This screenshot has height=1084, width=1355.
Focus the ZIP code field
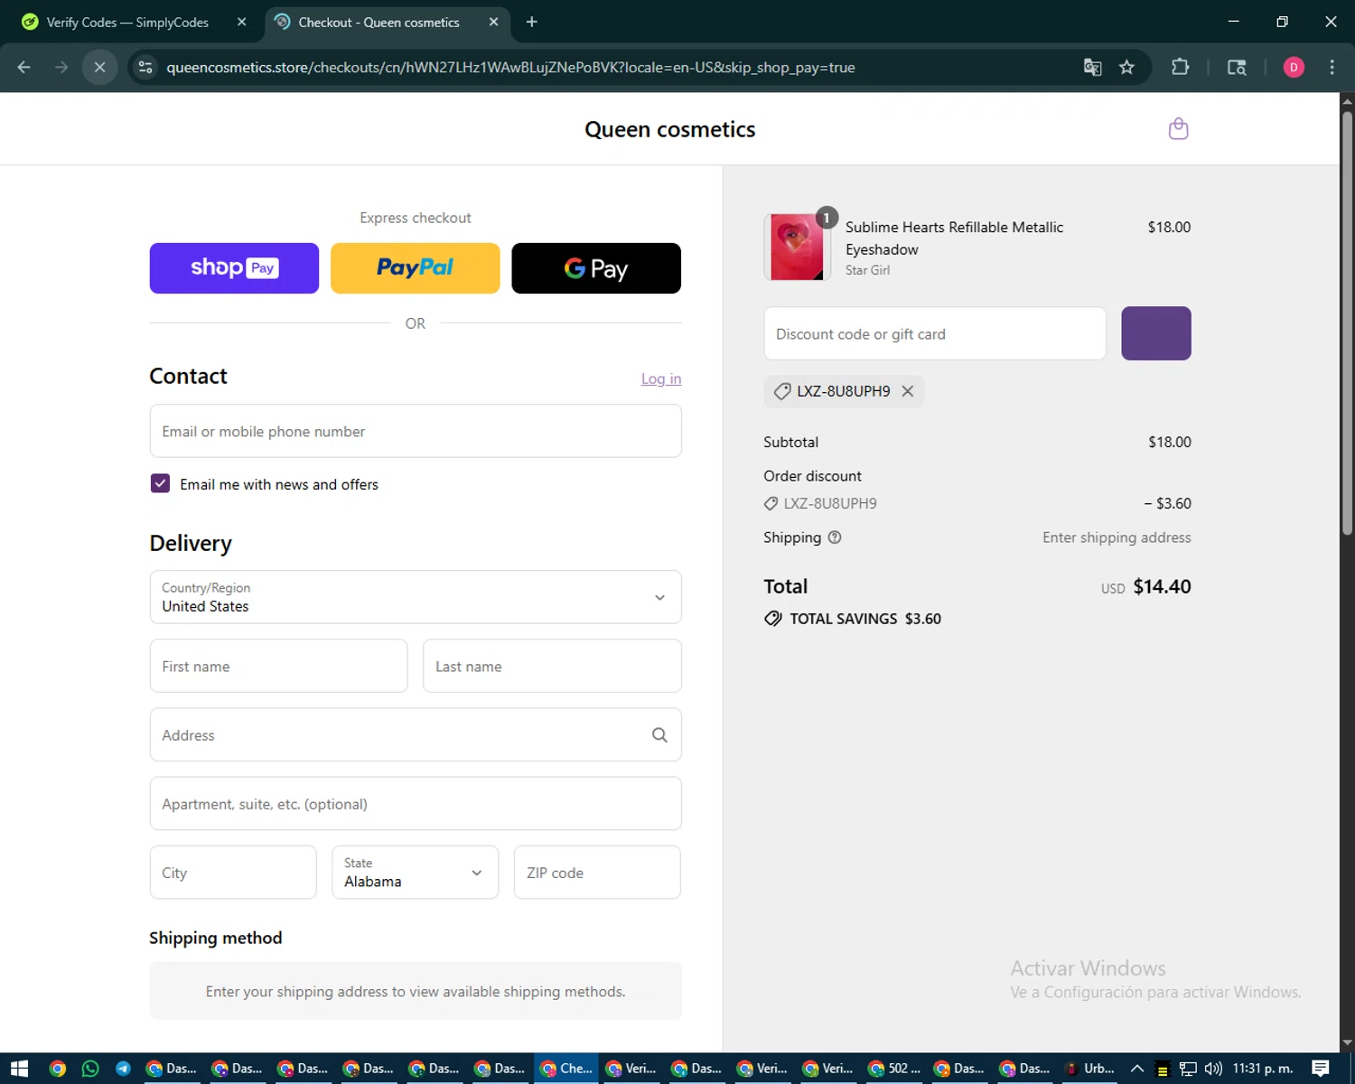[597, 873]
